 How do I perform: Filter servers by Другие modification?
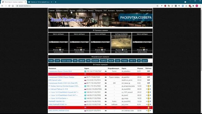[145, 61]
